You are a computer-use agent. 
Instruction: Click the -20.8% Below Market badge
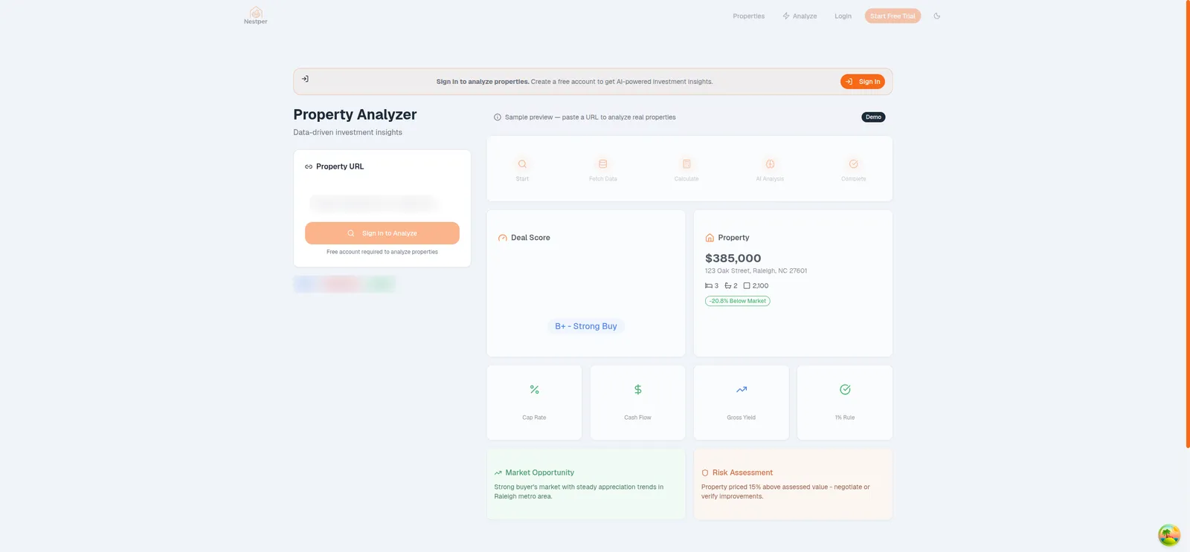[738, 301]
